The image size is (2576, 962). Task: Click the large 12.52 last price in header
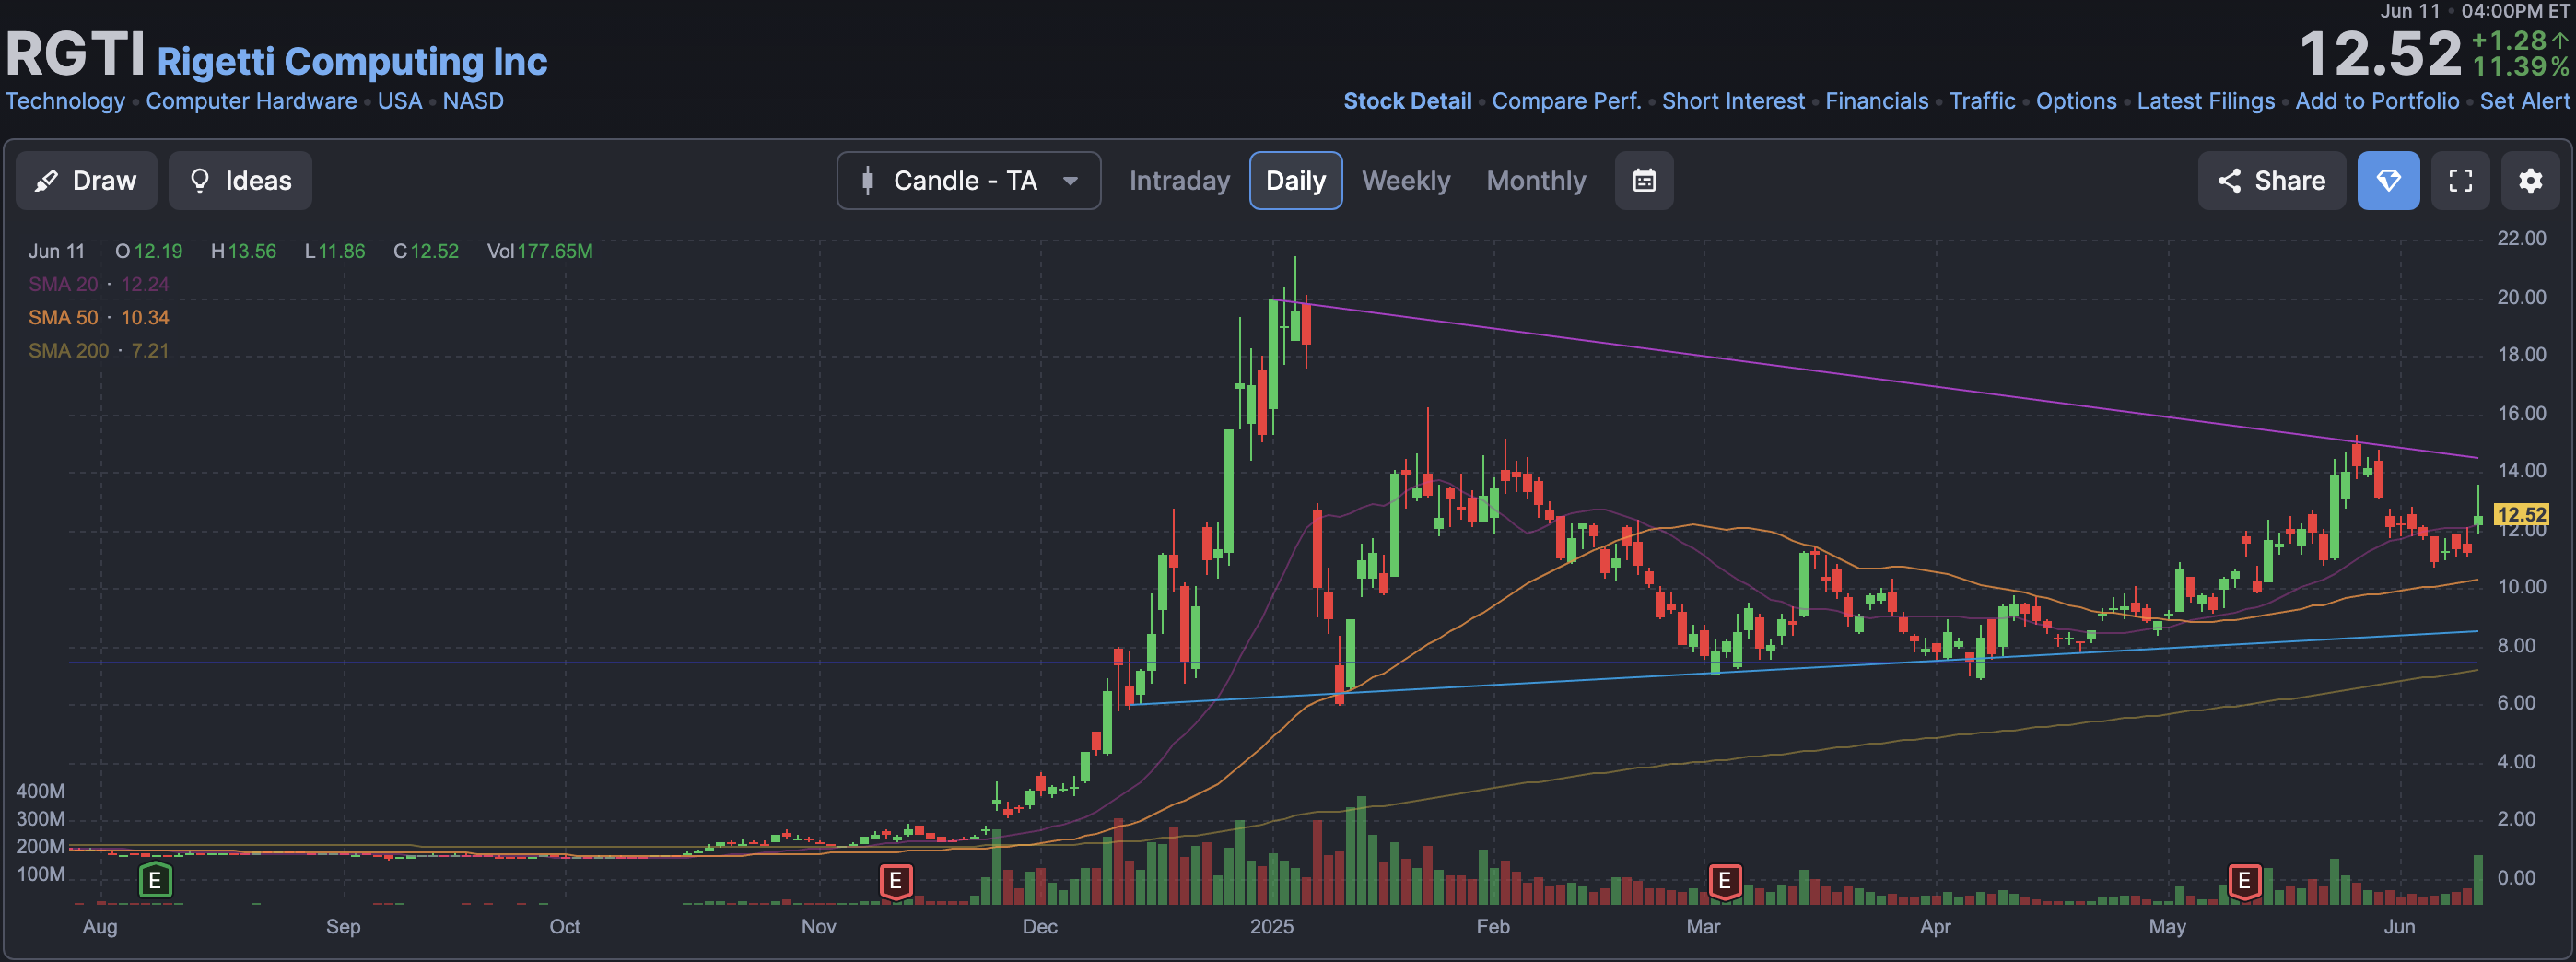[2379, 53]
